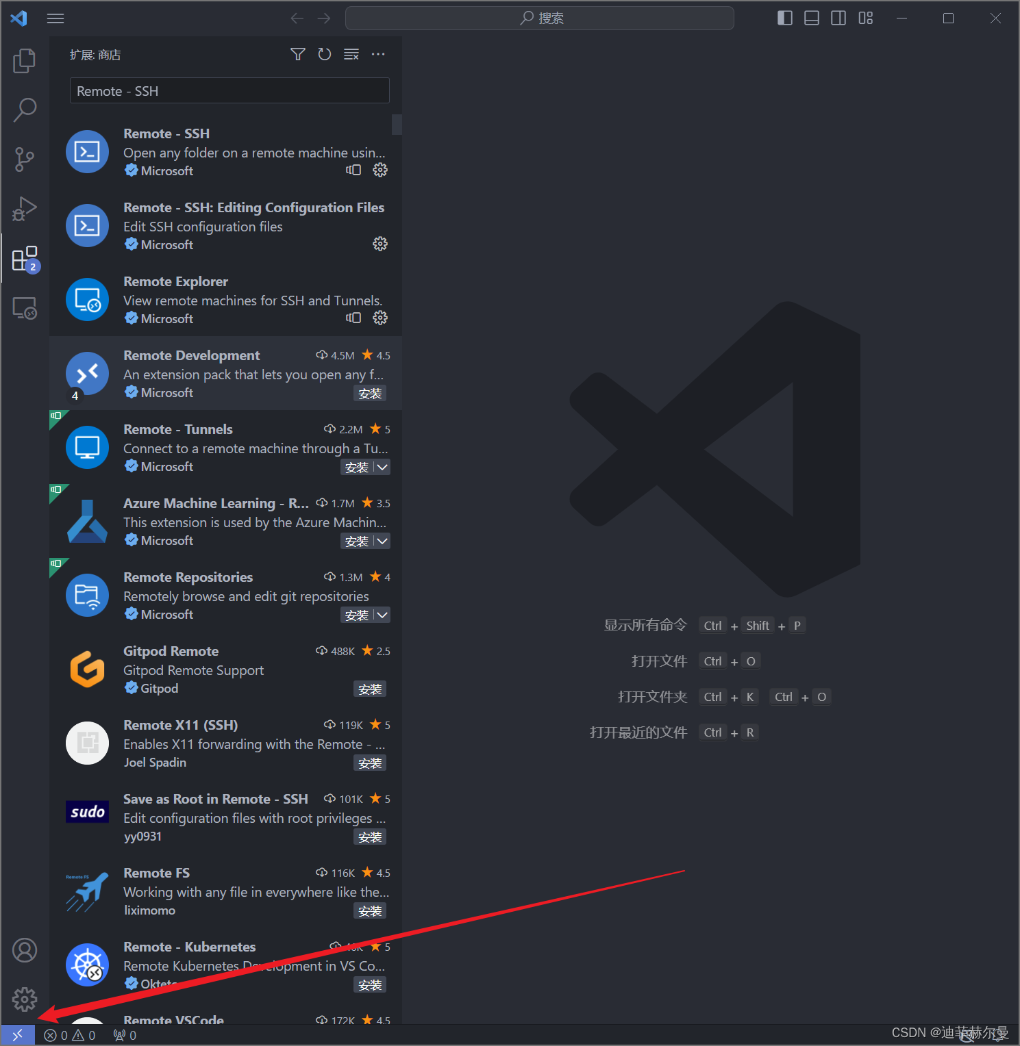The height and width of the screenshot is (1046, 1020).
Task: Install the Remote - Kubernetes extension
Action: click(370, 985)
